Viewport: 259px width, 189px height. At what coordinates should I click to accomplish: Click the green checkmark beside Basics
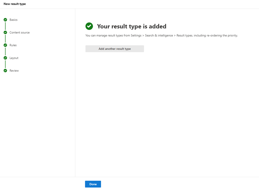[x=5, y=20]
